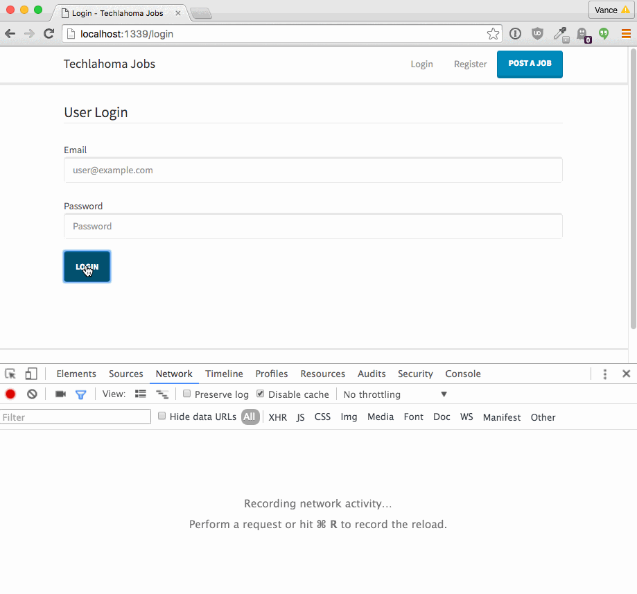Enable Preserve log
This screenshot has width=637, height=594.
pyautogui.click(x=186, y=394)
